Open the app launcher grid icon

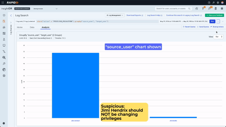(x=3, y=2)
